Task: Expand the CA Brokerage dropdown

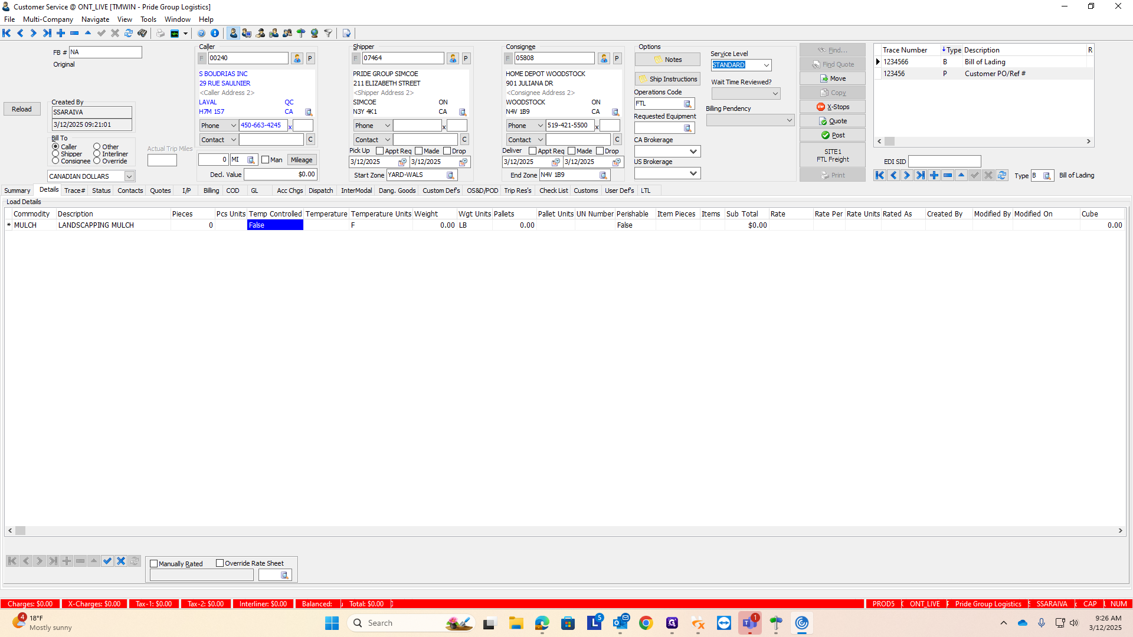Action: (693, 152)
